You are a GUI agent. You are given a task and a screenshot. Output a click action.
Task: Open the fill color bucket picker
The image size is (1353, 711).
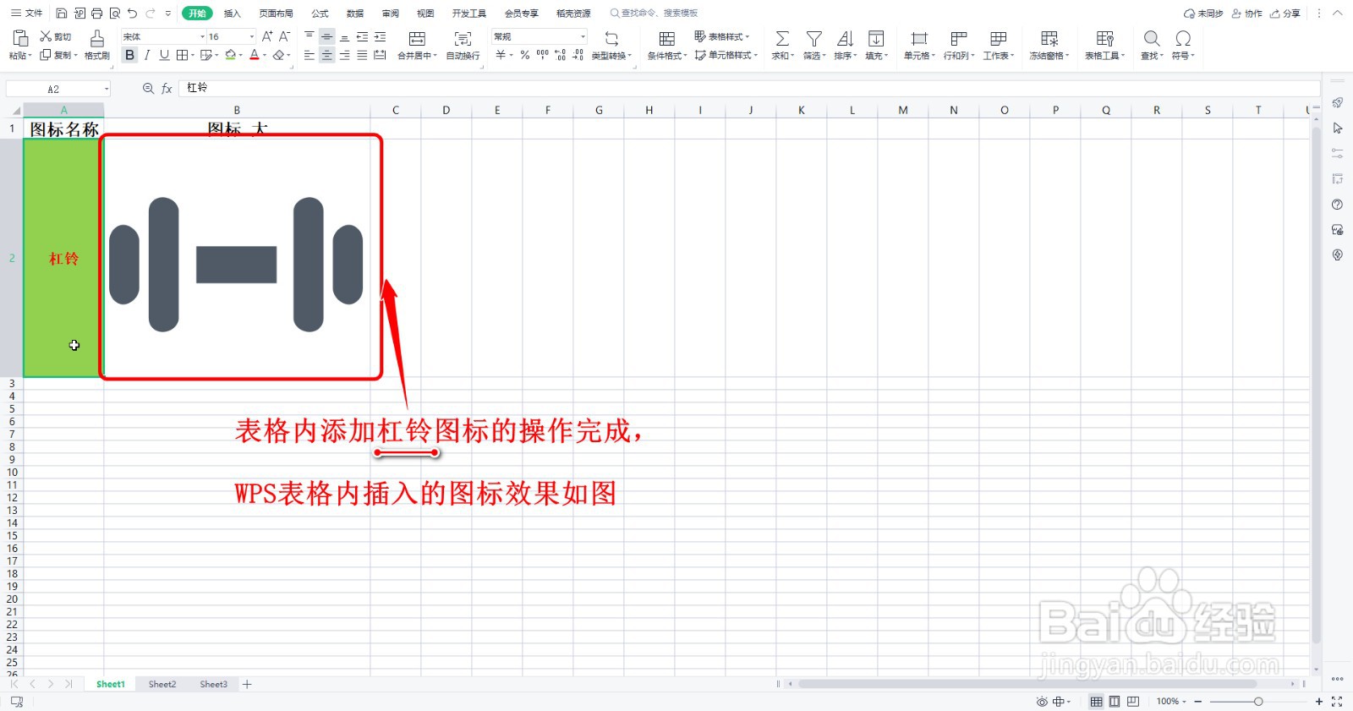coord(230,55)
